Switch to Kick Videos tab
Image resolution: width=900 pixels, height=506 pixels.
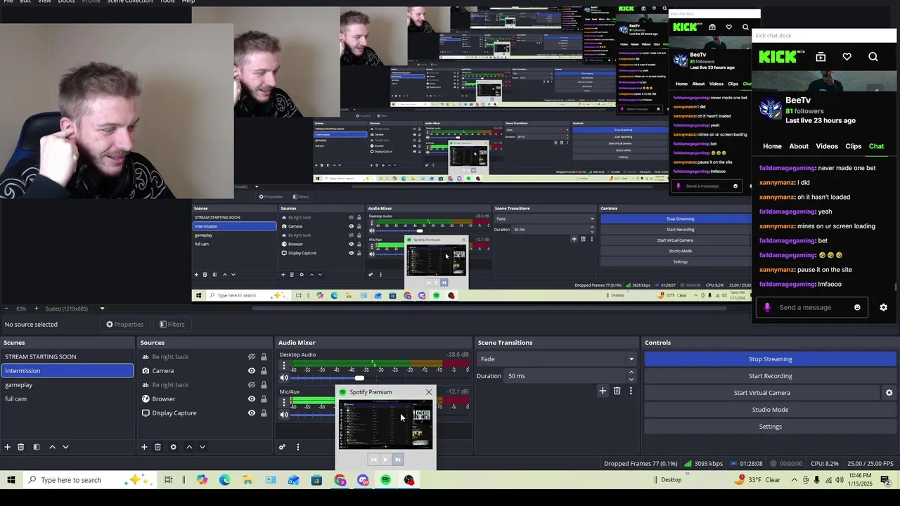click(x=827, y=146)
